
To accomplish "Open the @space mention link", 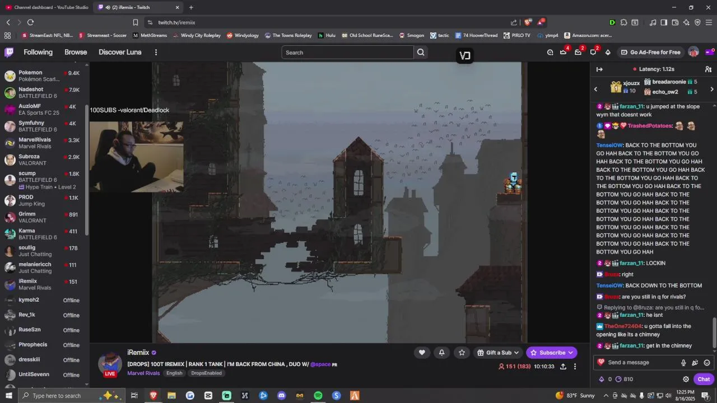I will click(x=320, y=364).
